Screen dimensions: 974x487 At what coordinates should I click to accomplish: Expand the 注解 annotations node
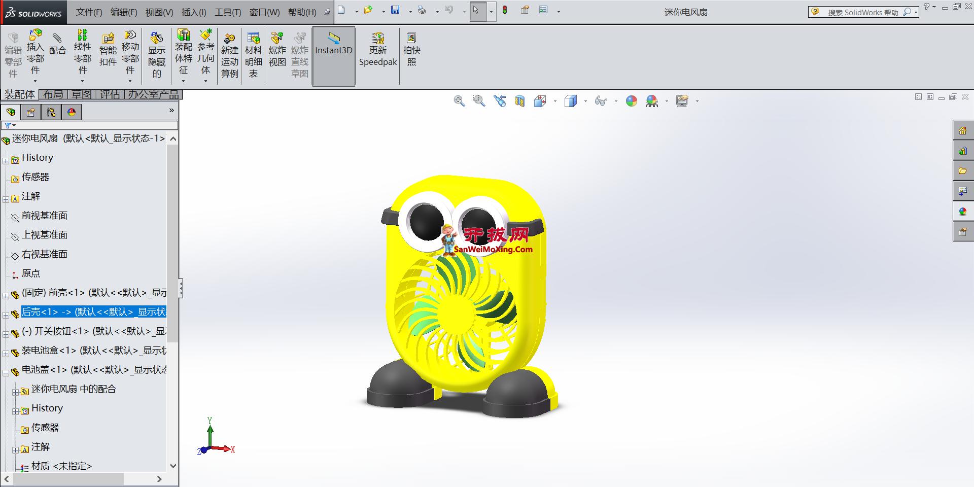click(6, 199)
